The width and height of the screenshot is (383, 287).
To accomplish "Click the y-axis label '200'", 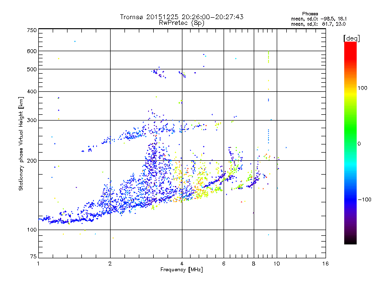I will pyautogui.click(x=32, y=161).
